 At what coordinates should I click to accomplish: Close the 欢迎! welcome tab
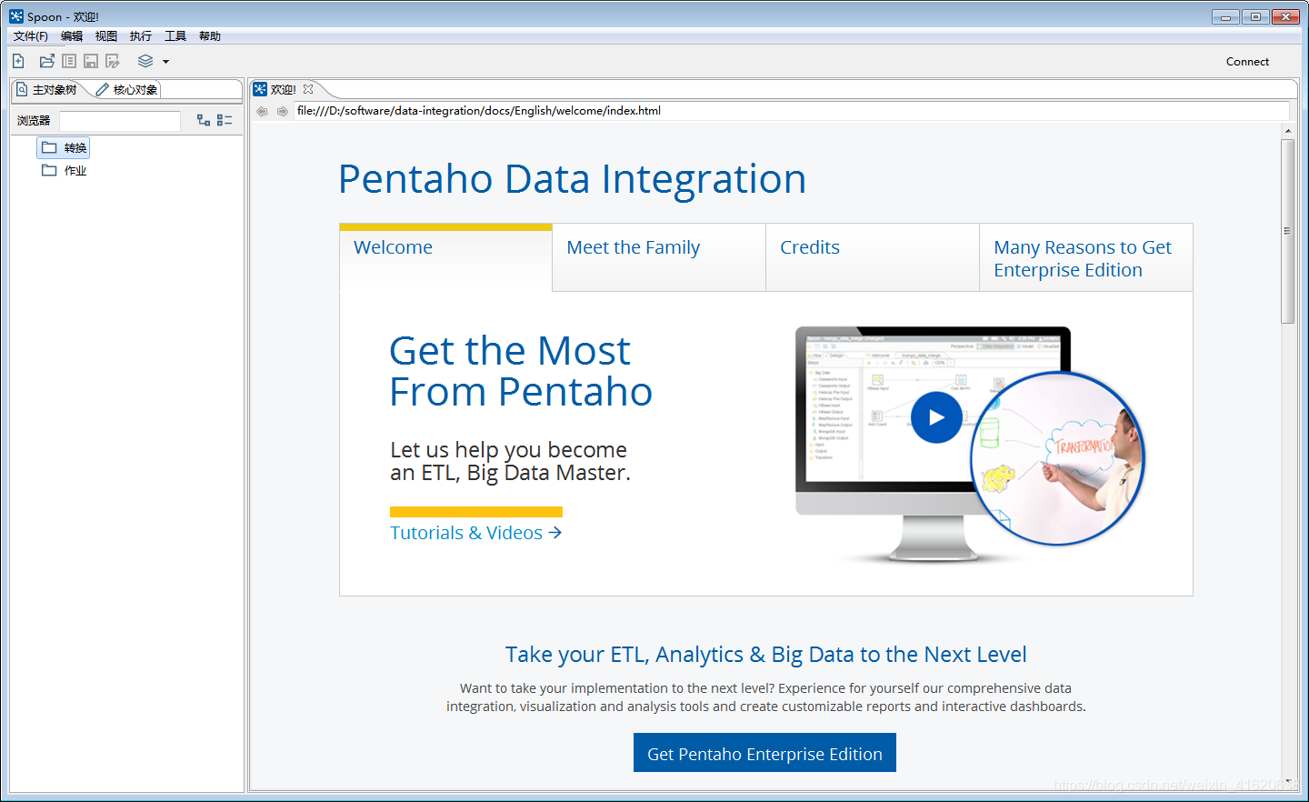(308, 89)
